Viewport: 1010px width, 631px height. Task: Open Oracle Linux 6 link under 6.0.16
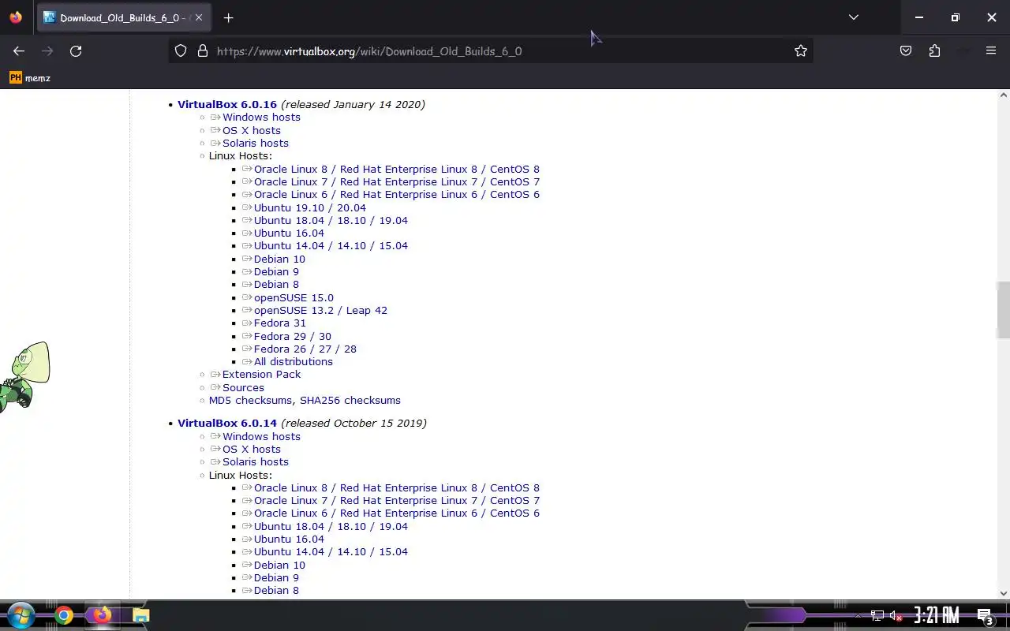coord(396,195)
